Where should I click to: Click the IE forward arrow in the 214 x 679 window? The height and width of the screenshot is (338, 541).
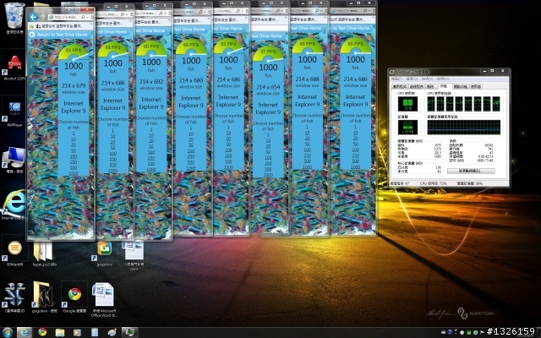point(42,17)
